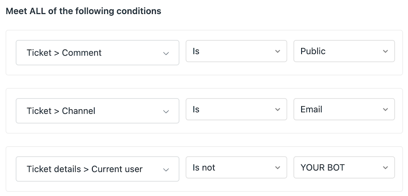Click the arrow icon next to Public
The image size is (408, 196).
click(x=385, y=51)
